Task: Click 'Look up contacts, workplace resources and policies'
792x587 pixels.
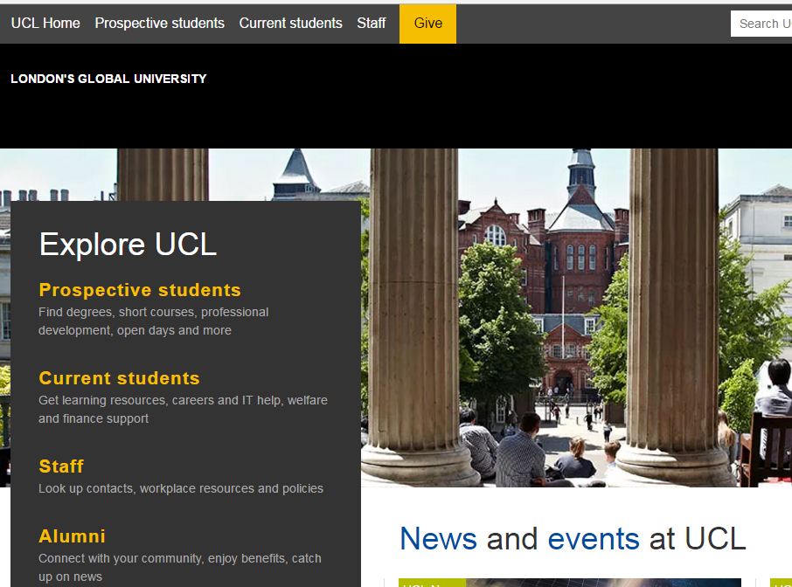Action: tap(181, 488)
